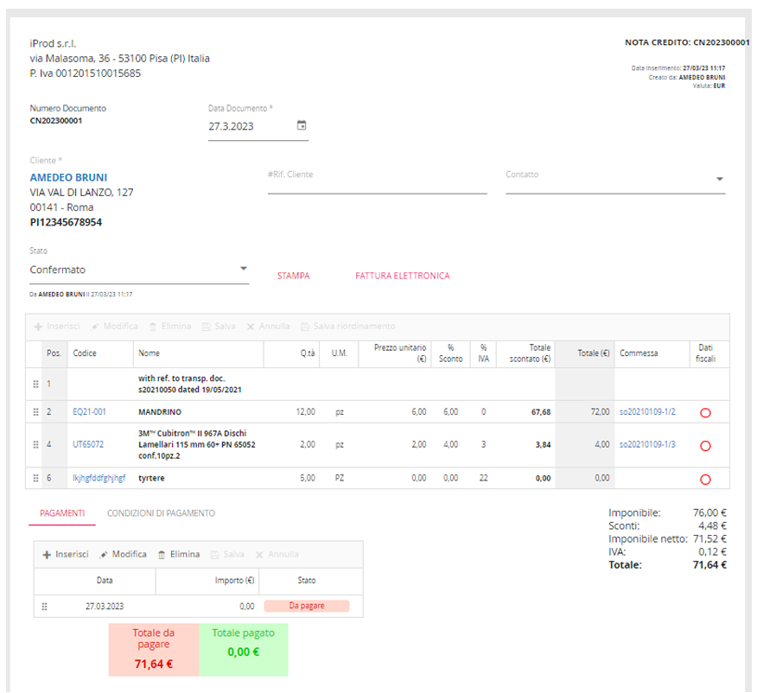Click the Da pagare status badge
Viewport: 757px width, 693px height.
click(306, 607)
